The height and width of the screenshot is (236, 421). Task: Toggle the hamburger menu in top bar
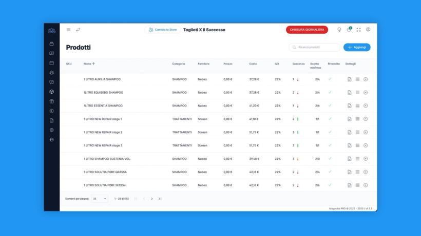[68, 30]
